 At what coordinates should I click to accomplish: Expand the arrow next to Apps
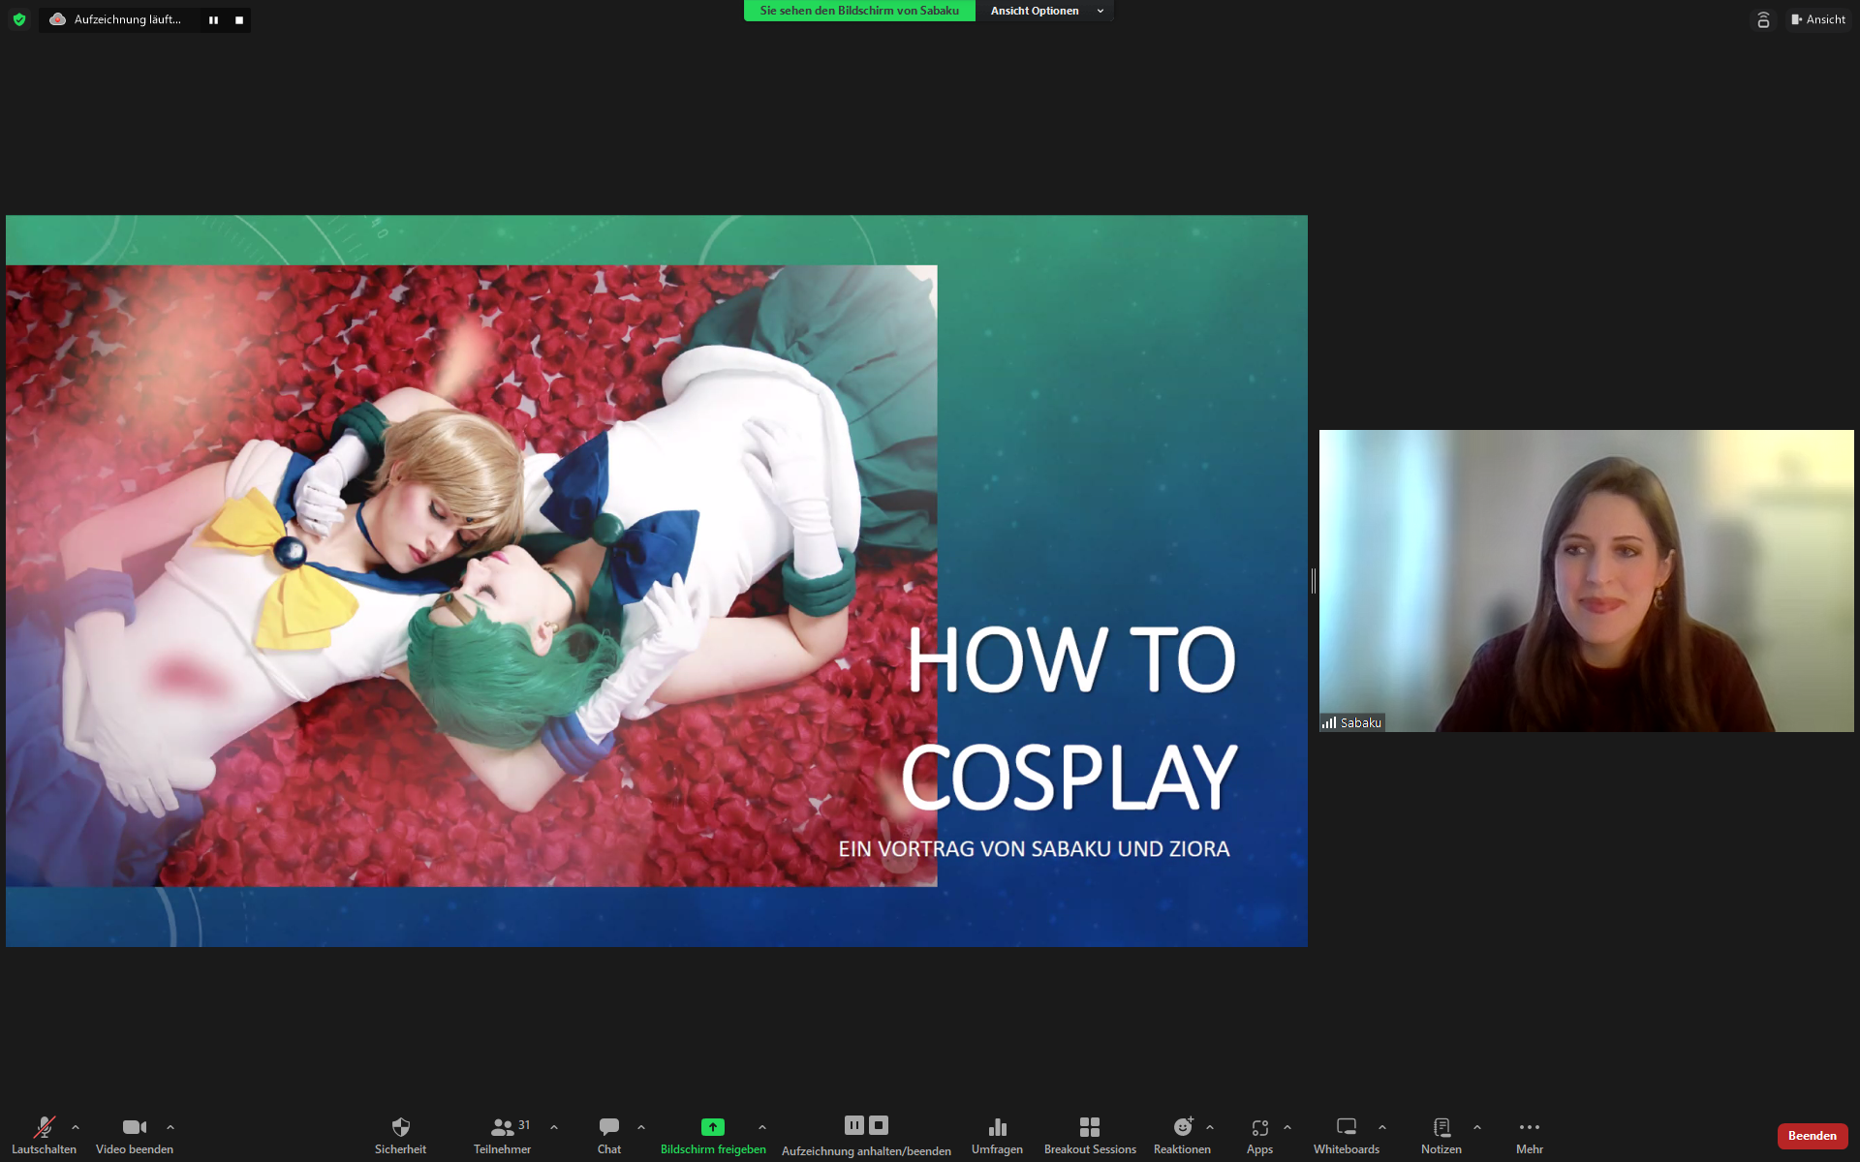tap(1287, 1127)
